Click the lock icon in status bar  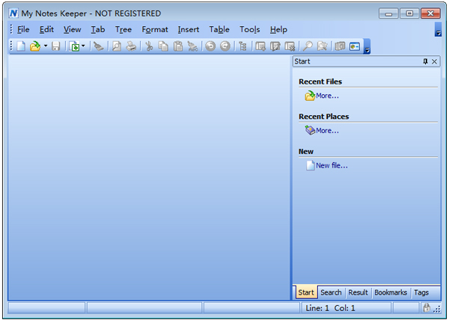[426, 307]
